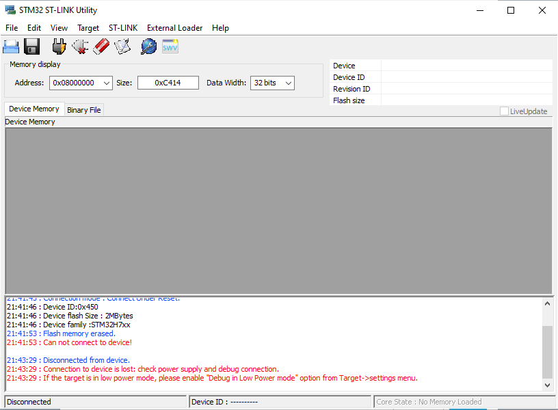
Task: Open the ST-LINK menu
Action: pos(123,28)
